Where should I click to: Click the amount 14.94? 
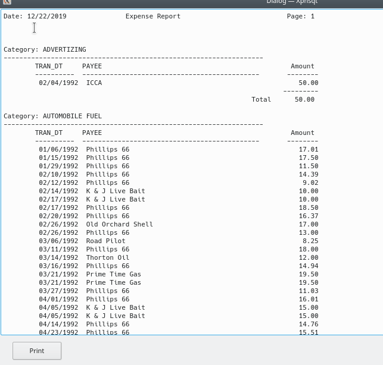[309, 266]
